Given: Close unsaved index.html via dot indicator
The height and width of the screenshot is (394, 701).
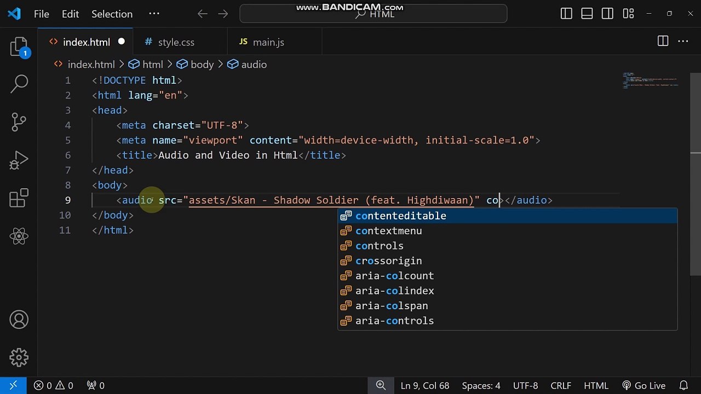Looking at the screenshot, I should point(122,42).
